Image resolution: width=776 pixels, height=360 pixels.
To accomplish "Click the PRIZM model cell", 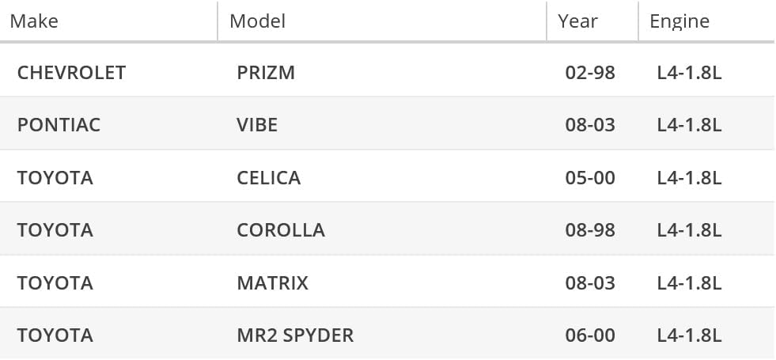I will click(266, 73).
